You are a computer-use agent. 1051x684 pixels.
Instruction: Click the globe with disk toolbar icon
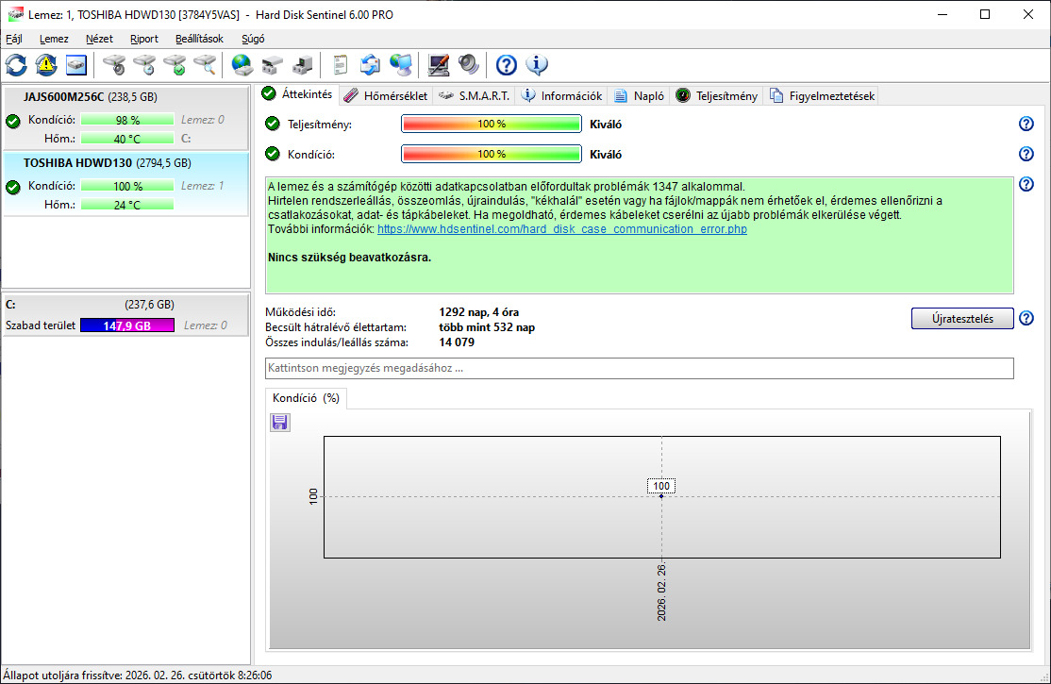coord(242,65)
